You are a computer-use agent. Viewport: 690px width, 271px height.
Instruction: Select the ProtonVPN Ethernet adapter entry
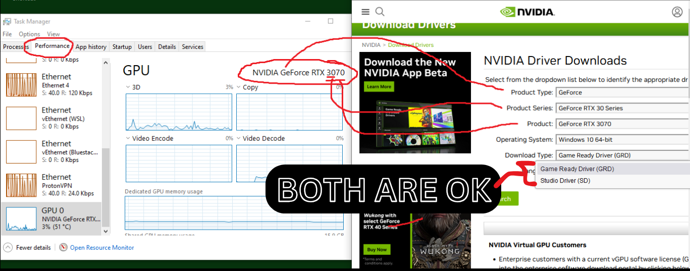point(51,185)
